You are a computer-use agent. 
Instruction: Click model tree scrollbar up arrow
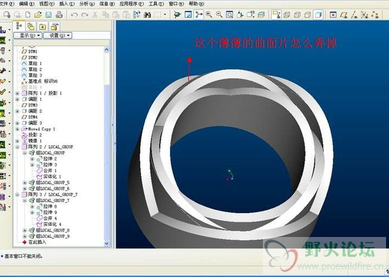(x=107, y=50)
